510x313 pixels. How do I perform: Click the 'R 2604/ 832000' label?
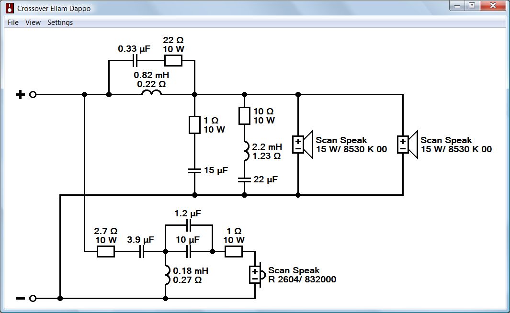[302, 279]
